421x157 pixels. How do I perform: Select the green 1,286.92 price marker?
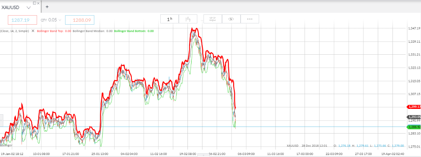414,127
